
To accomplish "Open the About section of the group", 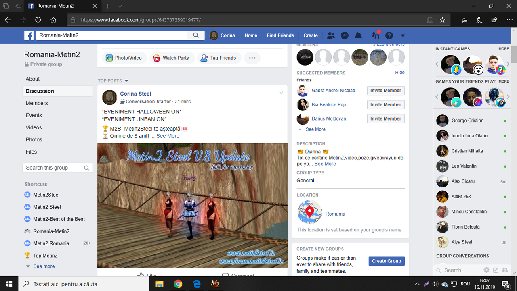I will [33, 79].
